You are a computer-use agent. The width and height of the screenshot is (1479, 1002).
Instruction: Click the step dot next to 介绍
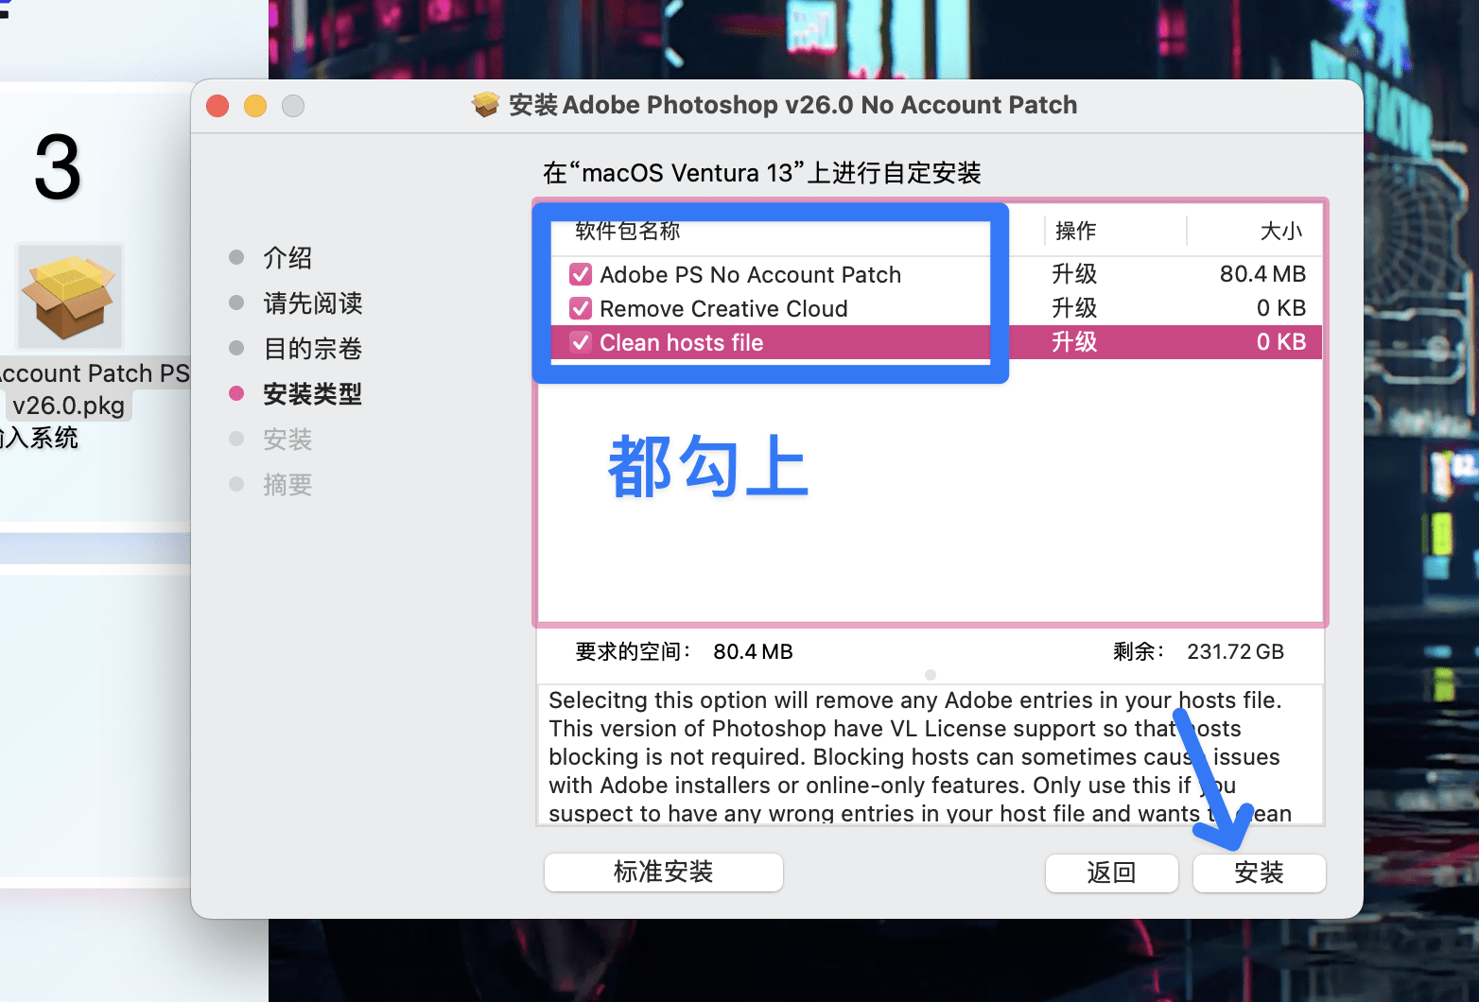(x=235, y=257)
